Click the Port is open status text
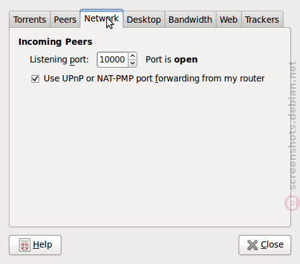Image resolution: width=300 pixels, height=264 pixels. [x=172, y=59]
